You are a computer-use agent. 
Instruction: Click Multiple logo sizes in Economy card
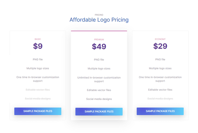(160, 68)
